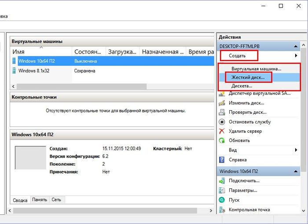Viewport: 308px width, 224px height.
Task: Choose Жесткий диск... from Создать menu
Action: tap(249, 77)
